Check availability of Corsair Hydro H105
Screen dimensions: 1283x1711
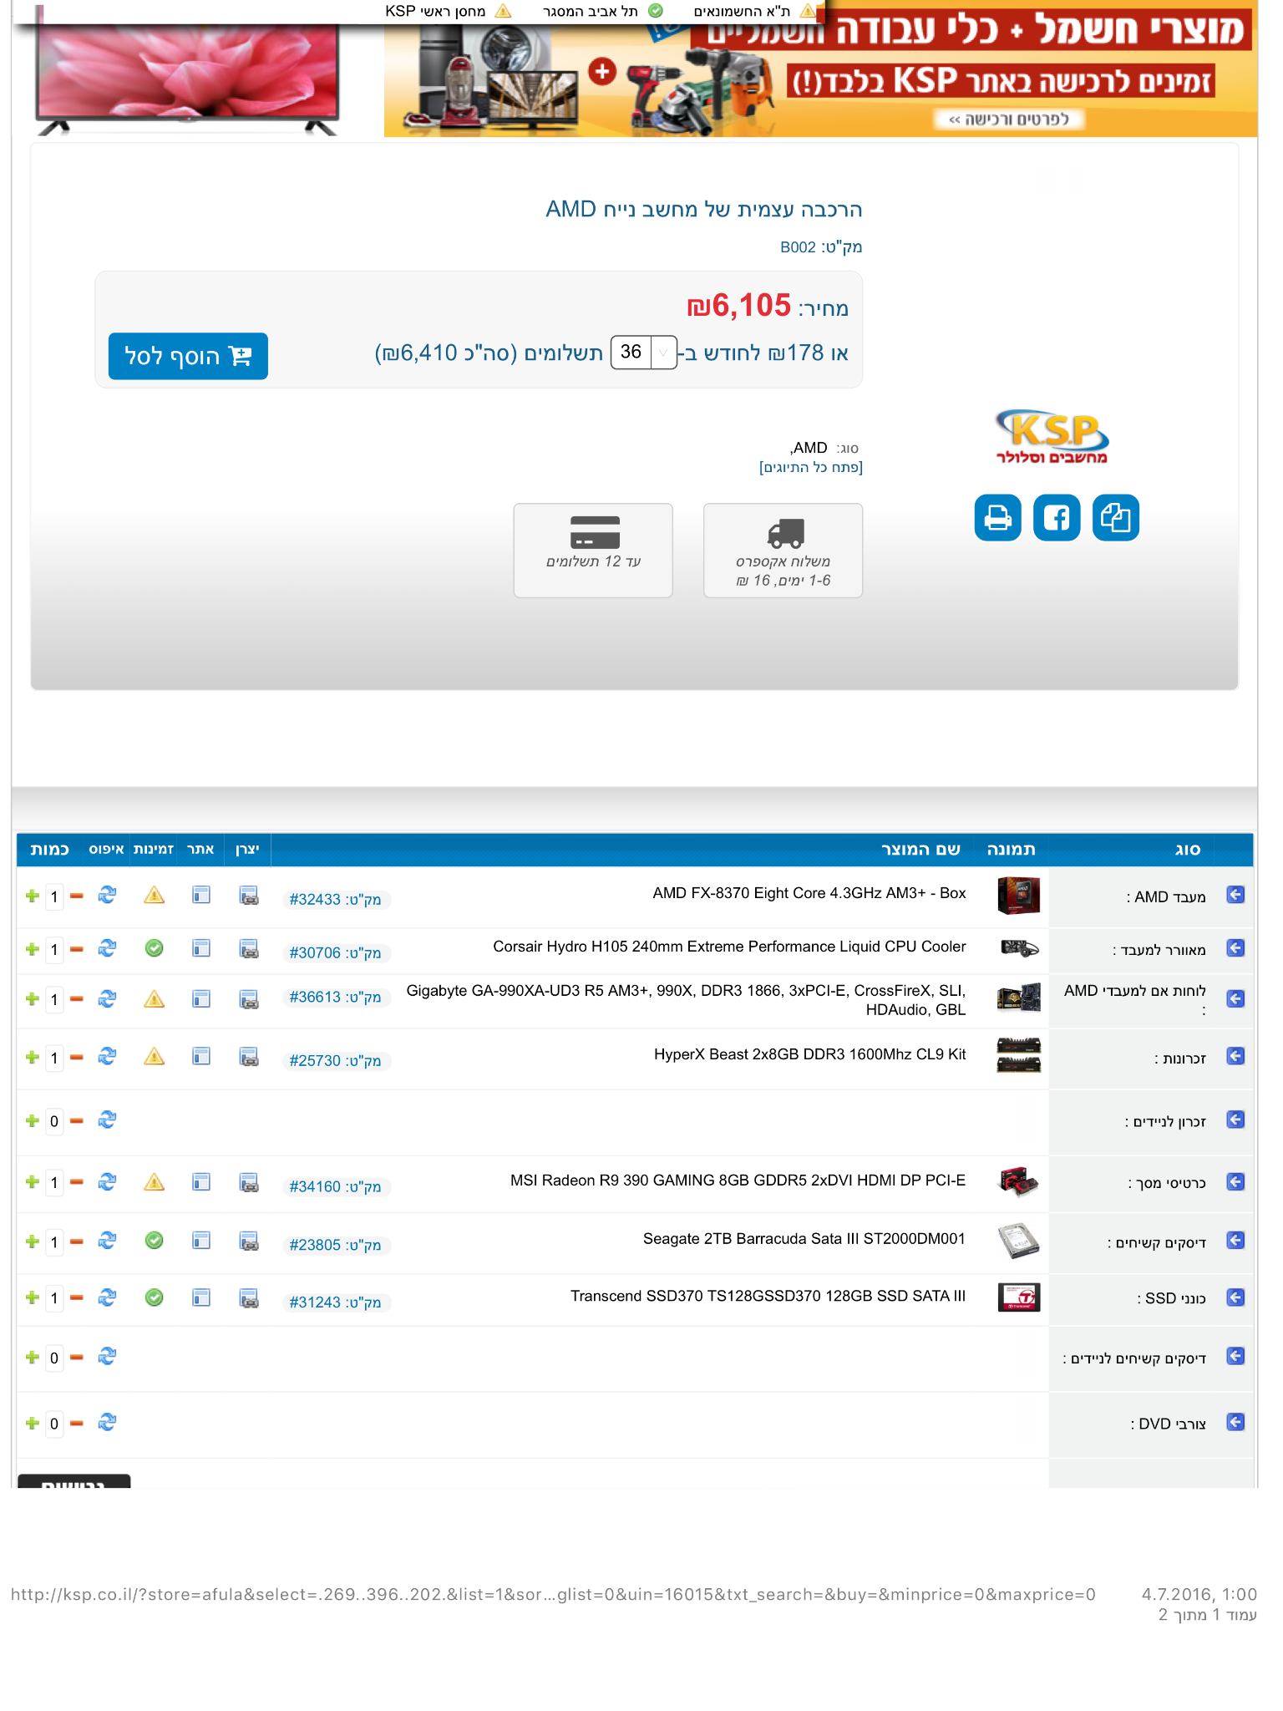(154, 948)
